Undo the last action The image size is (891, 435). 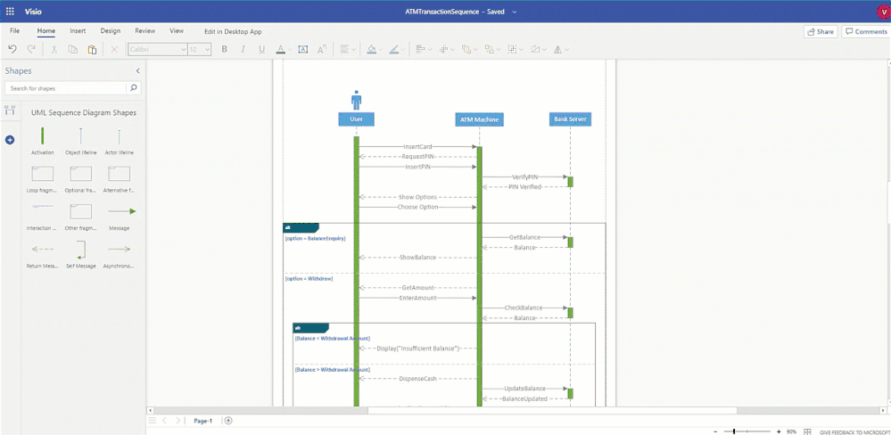coord(12,50)
